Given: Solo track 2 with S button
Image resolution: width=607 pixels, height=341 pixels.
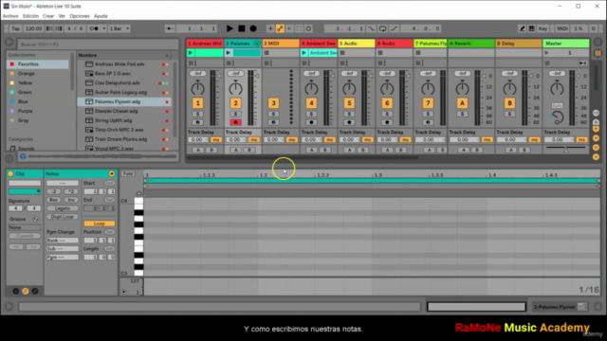Looking at the screenshot, I should 235,114.
